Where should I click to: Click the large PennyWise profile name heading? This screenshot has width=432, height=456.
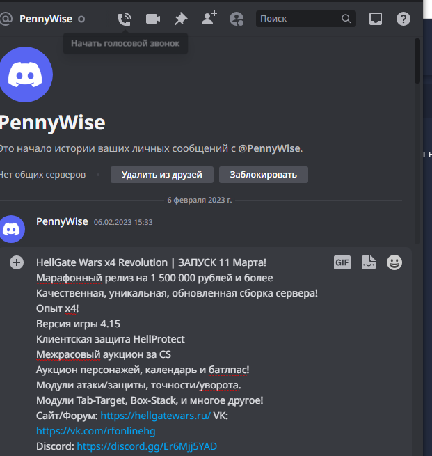point(52,123)
